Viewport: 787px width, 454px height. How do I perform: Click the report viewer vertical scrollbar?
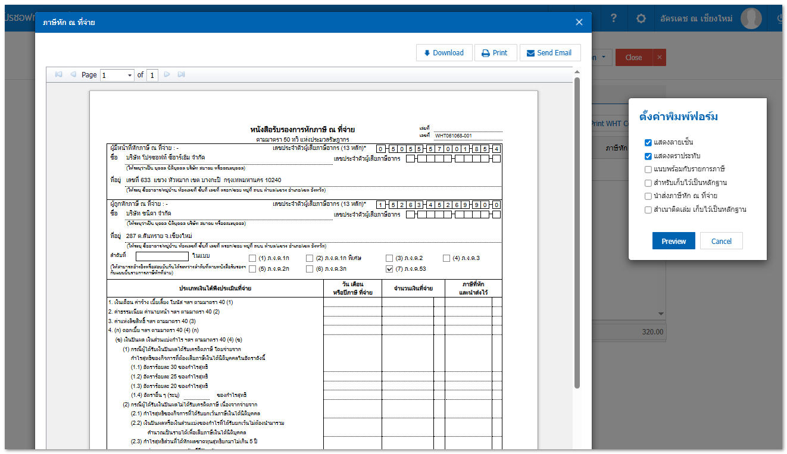(x=576, y=232)
